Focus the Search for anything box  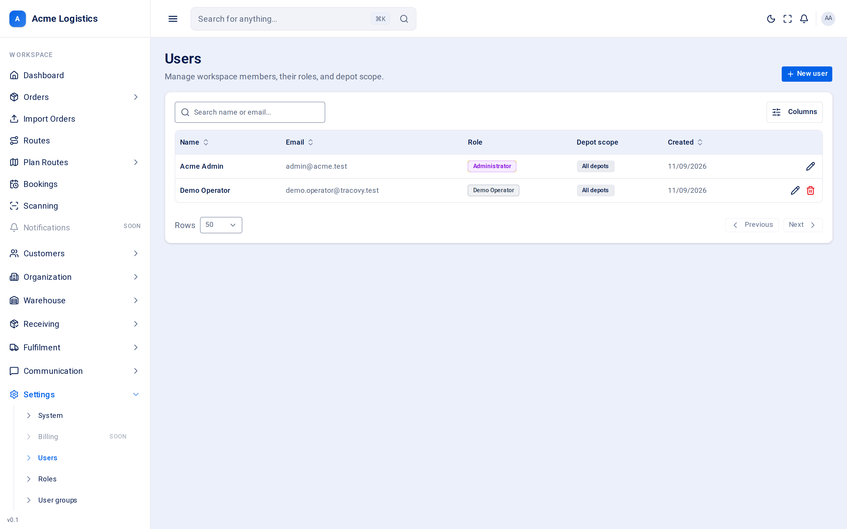[304, 19]
